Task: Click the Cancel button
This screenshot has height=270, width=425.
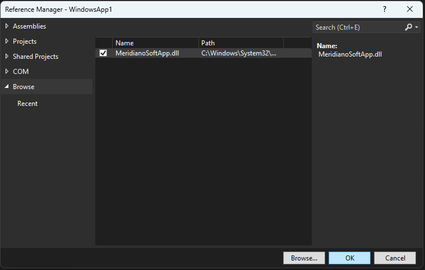Action: point(395,258)
